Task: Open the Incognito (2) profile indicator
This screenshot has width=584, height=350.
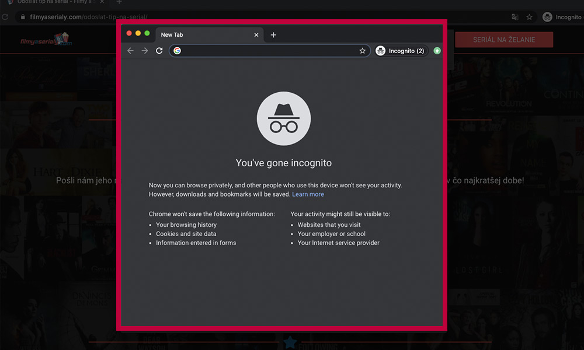Action: pos(402,51)
